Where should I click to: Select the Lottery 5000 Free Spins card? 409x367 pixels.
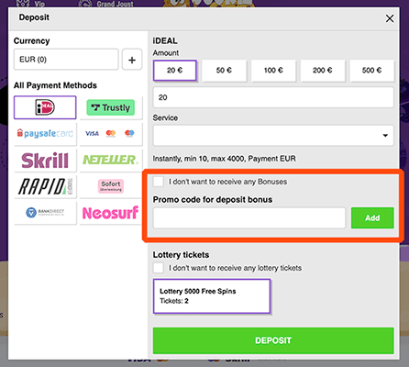212,296
